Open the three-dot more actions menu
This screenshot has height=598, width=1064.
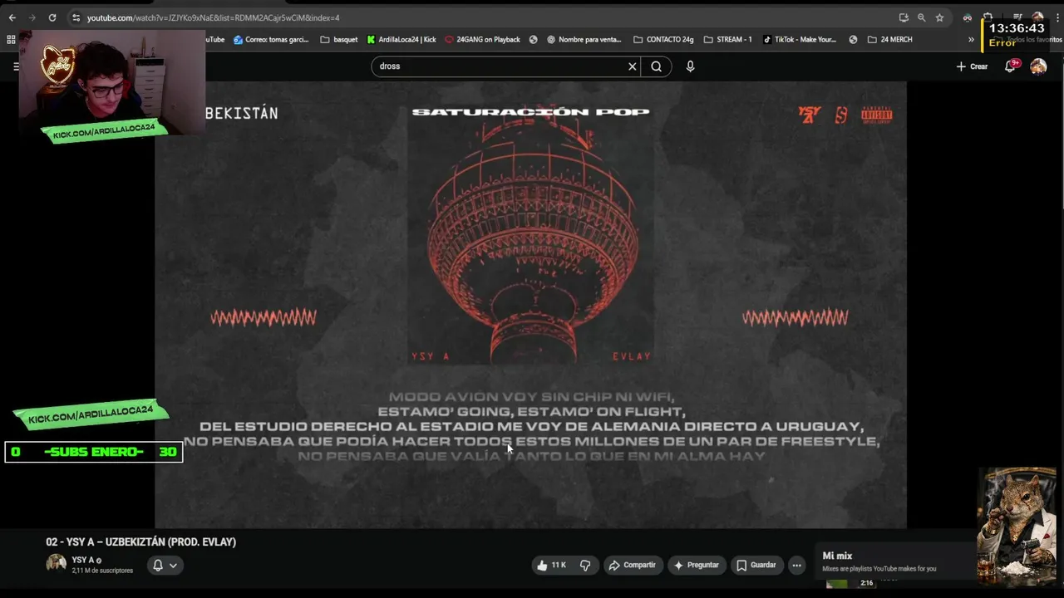click(796, 565)
